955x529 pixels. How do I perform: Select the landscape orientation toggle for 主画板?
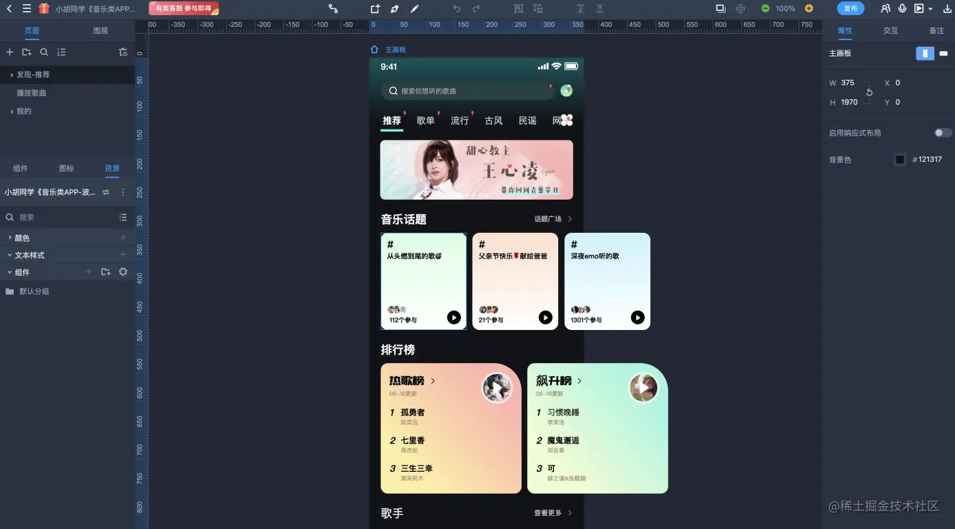(943, 53)
